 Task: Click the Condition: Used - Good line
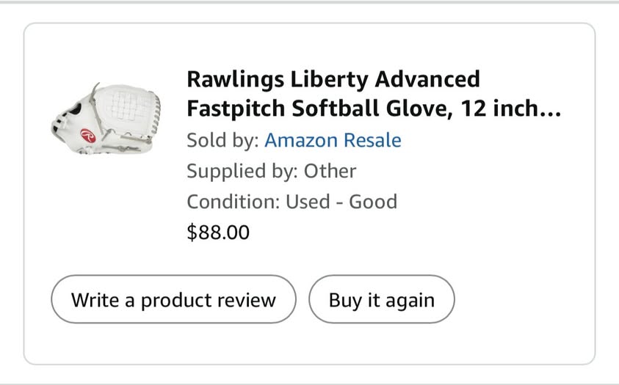click(x=292, y=202)
